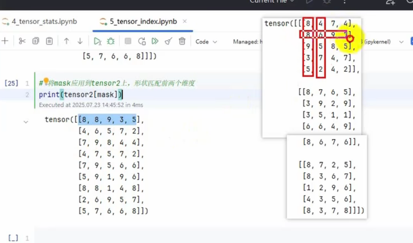
Task: Switch to the 4_tensor_stats.ipynb tab
Action: tap(40, 21)
